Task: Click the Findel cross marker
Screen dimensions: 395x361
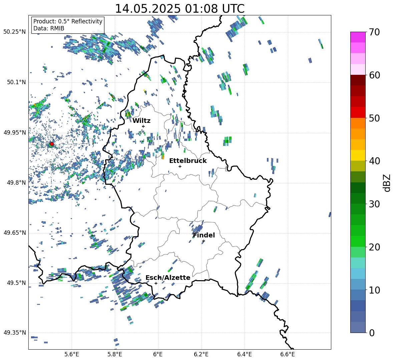Action: click(204, 241)
